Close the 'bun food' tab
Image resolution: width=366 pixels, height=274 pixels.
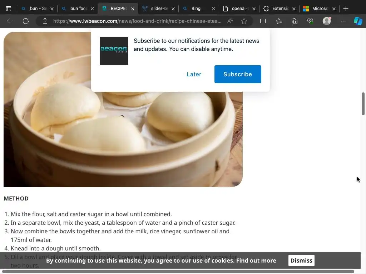point(93,9)
